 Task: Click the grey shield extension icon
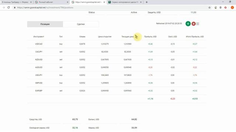221,7
